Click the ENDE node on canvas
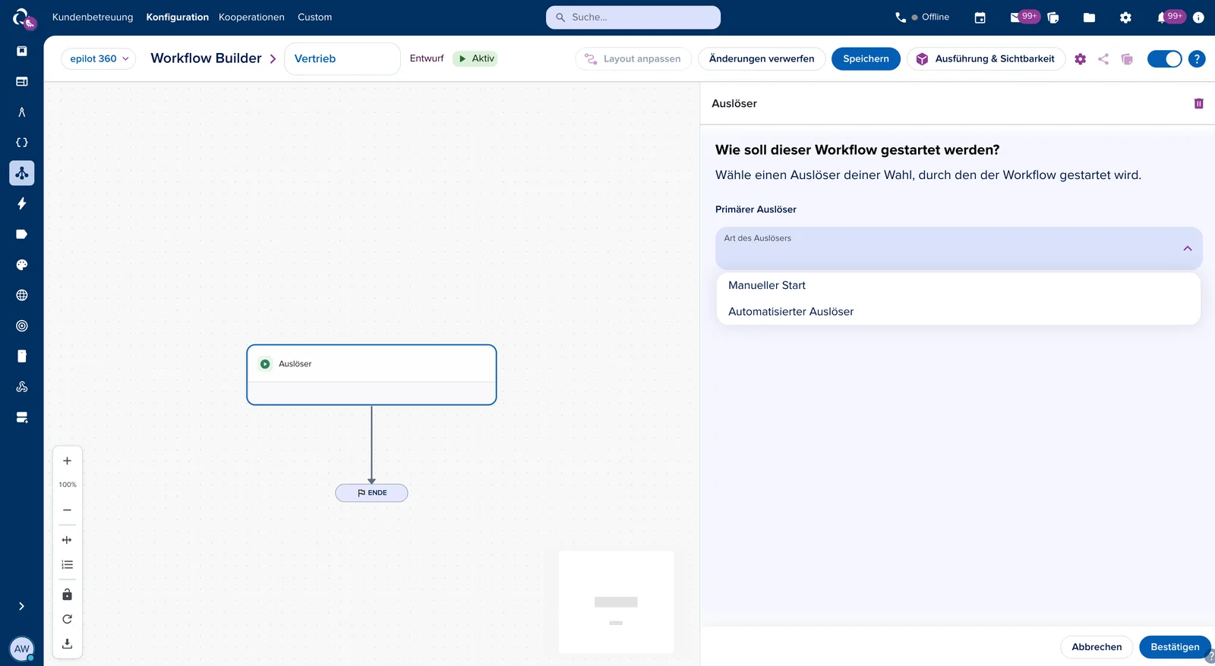This screenshot has height=666, width=1215. 371,493
